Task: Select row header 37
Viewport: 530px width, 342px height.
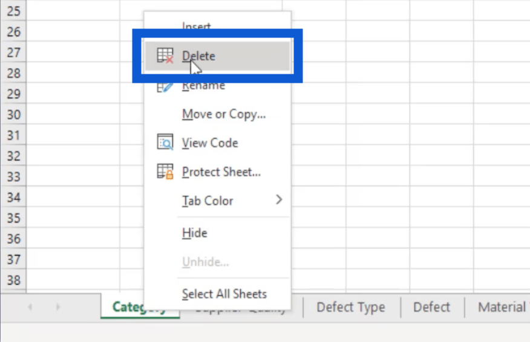Action: (x=13, y=260)
